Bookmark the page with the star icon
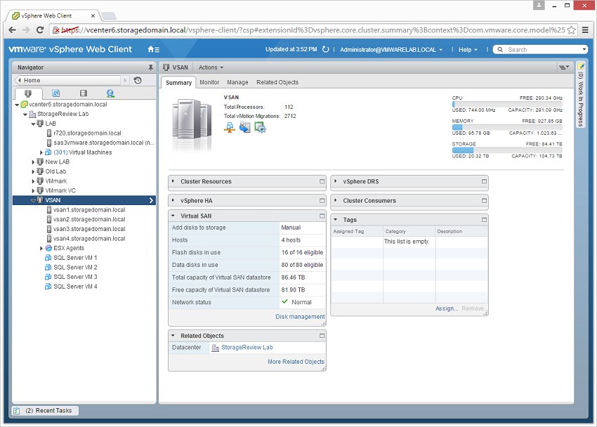The image size is (597, 427). (571, 30)
